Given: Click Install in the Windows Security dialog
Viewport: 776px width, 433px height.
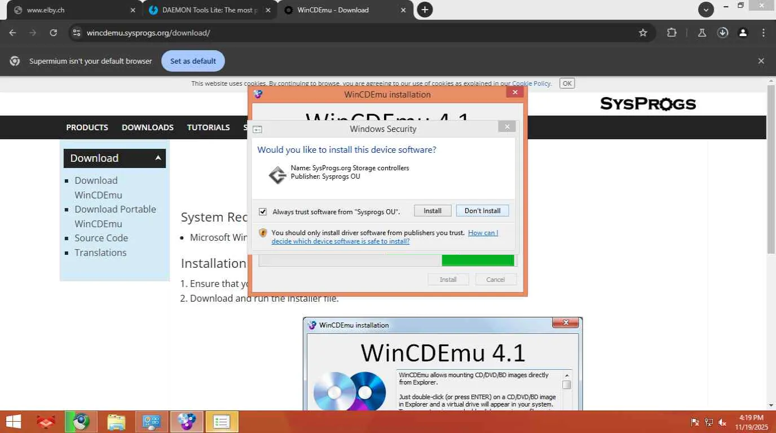Looking at the screenshot, I should click(433, 211).
